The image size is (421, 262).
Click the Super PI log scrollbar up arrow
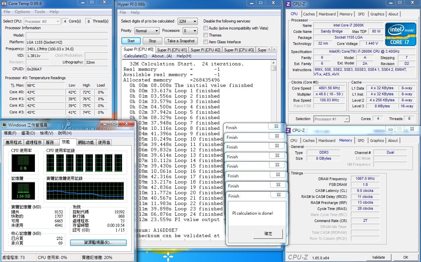(274, 63)
